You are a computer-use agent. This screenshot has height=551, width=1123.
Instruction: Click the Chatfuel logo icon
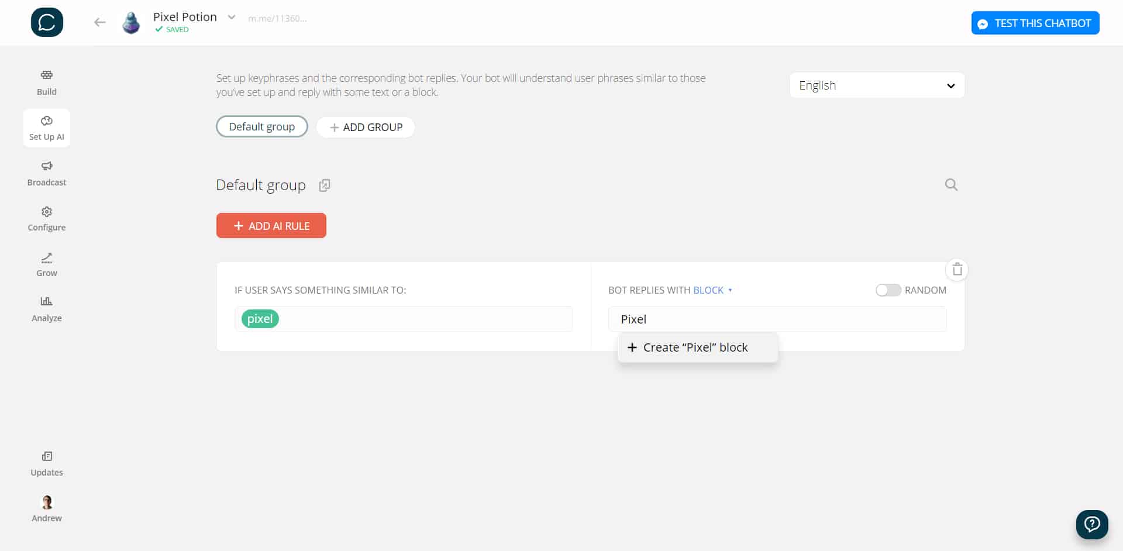point(47,22)
